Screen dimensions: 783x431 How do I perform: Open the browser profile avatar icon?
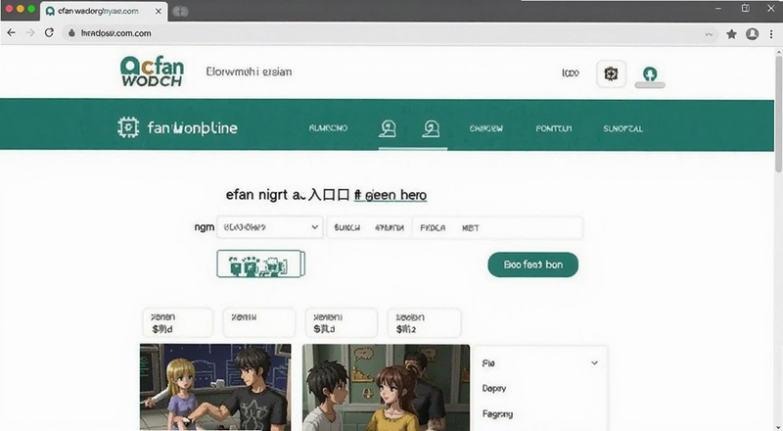click(752, 34)
